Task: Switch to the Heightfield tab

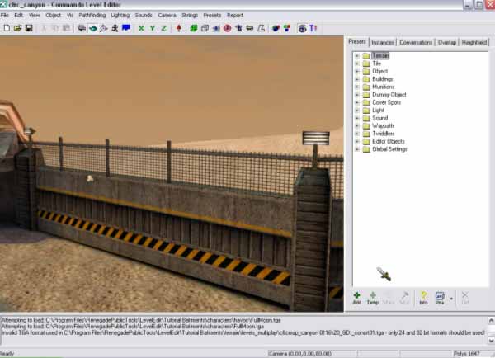Action: pos(474,42)
